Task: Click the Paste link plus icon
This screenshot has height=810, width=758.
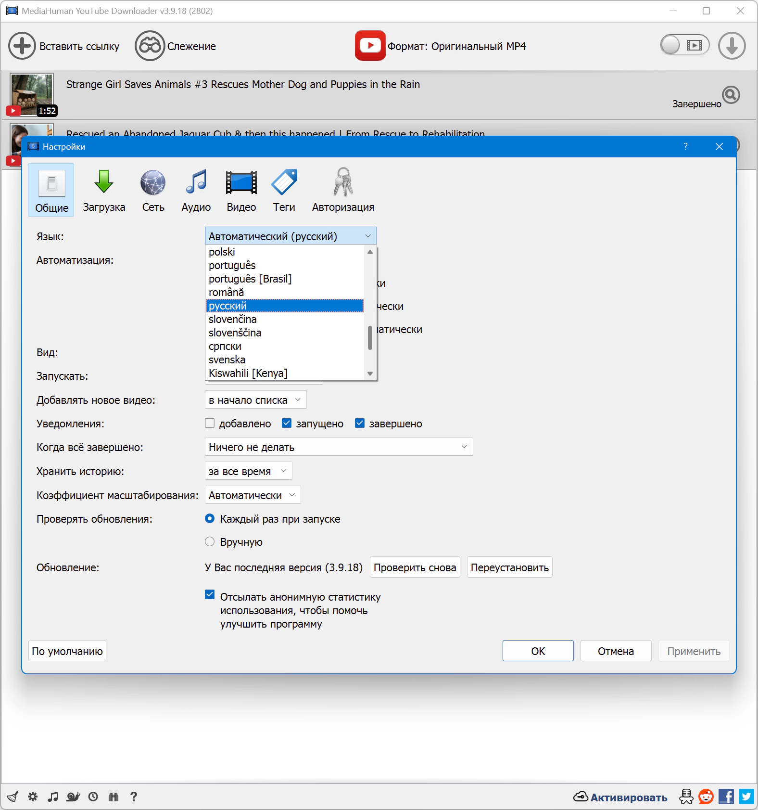Action: tap(22, 46)
